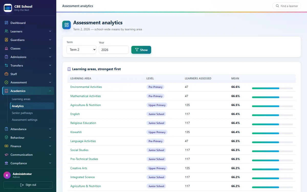Viewport: 307px width, 192px height.
Task: Click the Religious Education mean progress bar
Action: [x=272, y=124]
